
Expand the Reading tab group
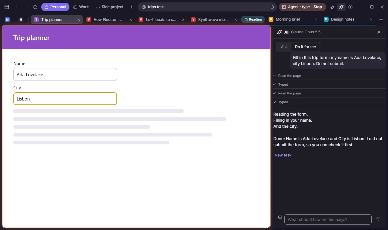tap(253, 19)
